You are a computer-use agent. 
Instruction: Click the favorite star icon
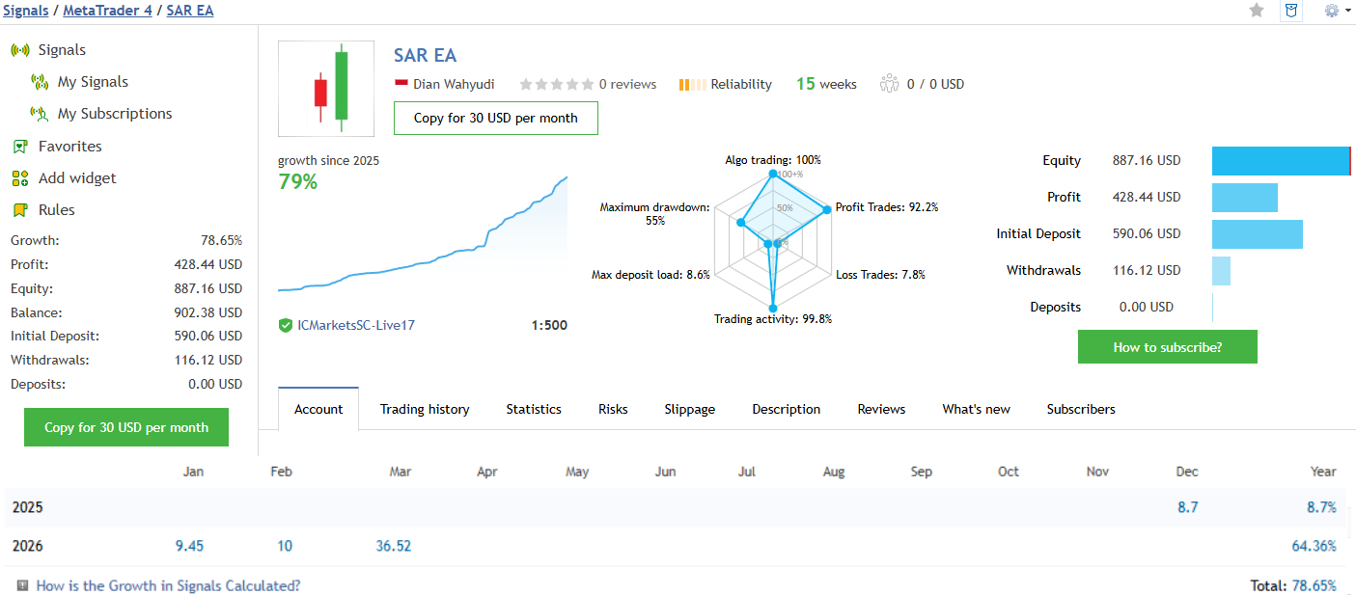1257,11
